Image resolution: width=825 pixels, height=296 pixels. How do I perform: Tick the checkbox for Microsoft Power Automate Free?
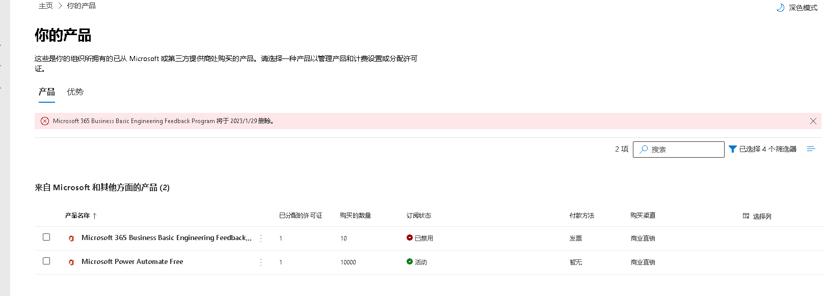coord(46,261)
